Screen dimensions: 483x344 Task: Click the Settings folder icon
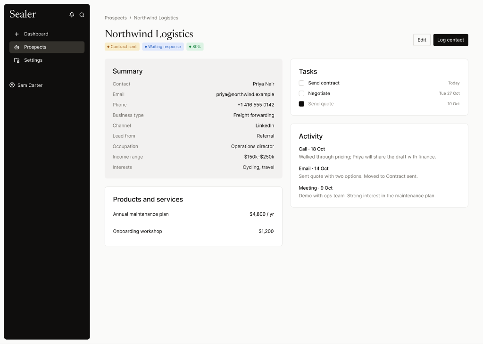pyautogui.click(x=17, y=60)
